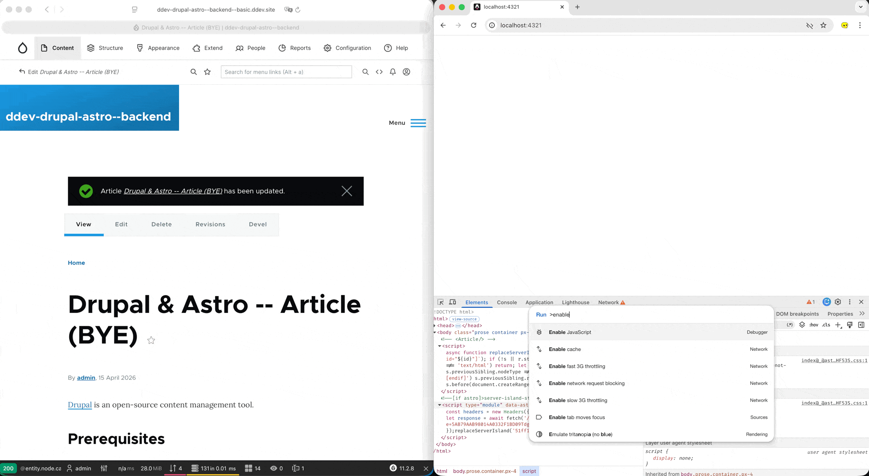Click the Chrome reload button

474,25
